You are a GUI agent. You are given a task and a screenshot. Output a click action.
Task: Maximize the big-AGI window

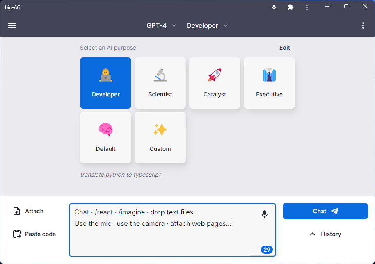[346, 7]
